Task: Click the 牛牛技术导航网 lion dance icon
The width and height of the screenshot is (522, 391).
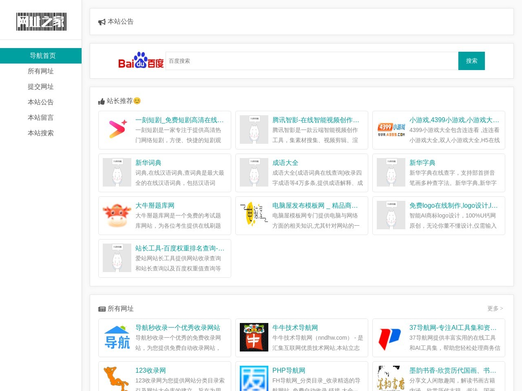Action: (254, 337)
